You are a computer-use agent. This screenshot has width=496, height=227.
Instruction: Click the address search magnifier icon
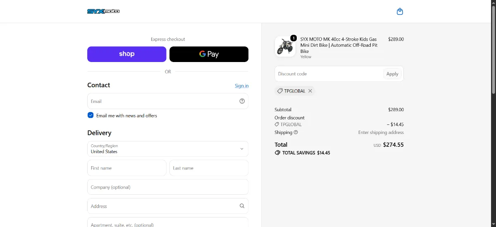[x=242, y=206]
